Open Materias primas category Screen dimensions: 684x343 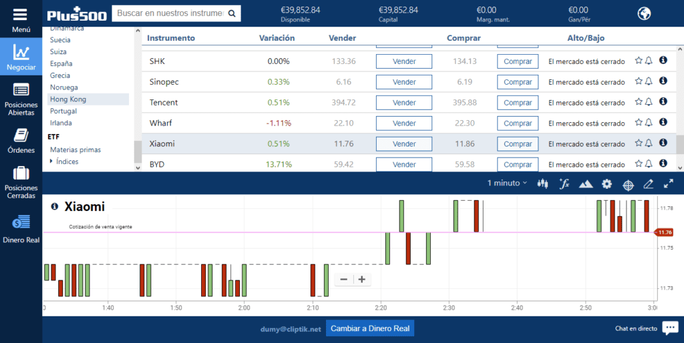tap(75, 149)
